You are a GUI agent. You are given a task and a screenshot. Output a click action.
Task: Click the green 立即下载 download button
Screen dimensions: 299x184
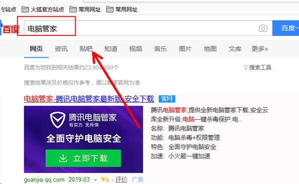tap(83, 158)
